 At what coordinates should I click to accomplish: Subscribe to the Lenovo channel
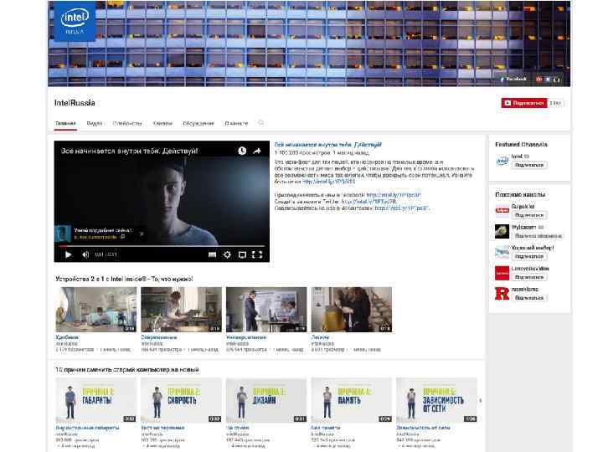529,277
